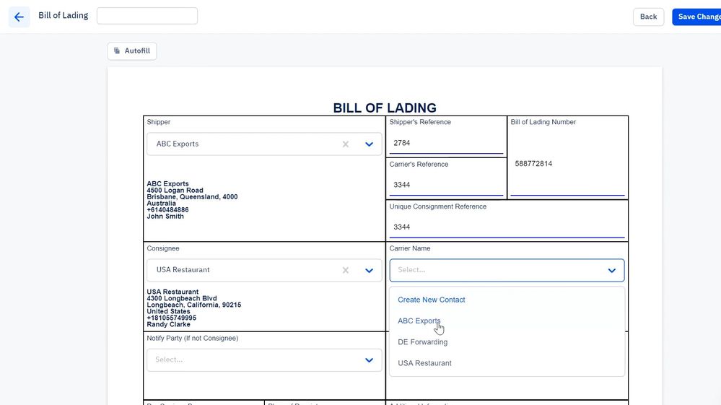Image resolution: width=721 pixels, height=405 pixels.
Task: Click the blue back arrow icon
Action: 19,17
